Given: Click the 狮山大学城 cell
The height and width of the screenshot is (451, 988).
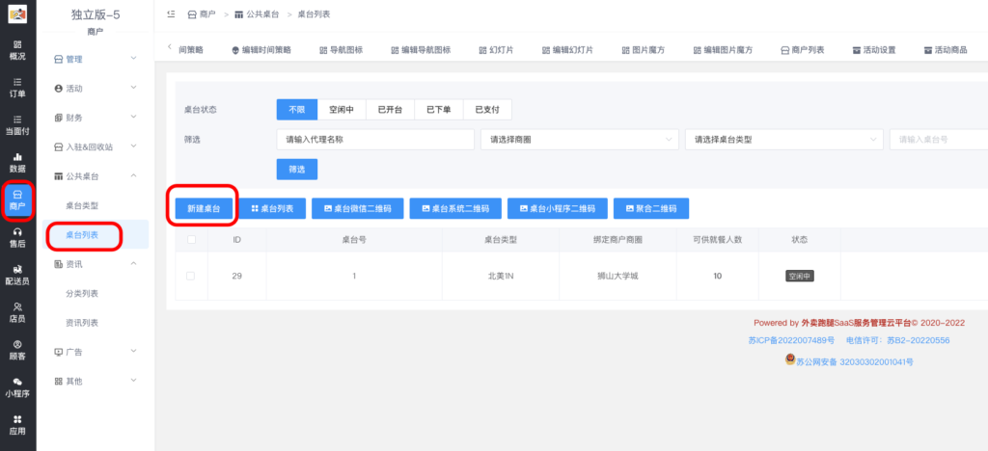Looking at the screenshot, I should (618, 276).
